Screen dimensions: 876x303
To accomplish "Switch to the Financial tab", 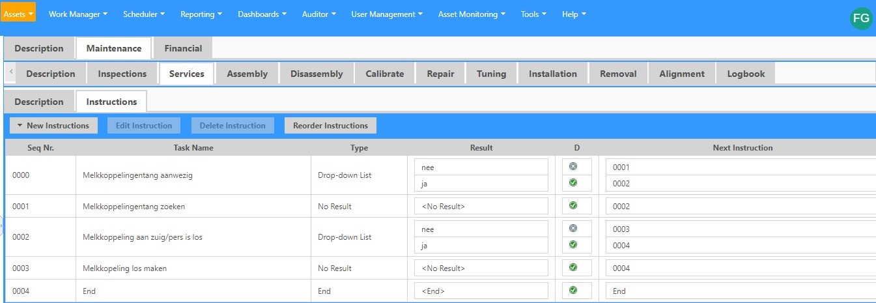I will click(183, 48).
